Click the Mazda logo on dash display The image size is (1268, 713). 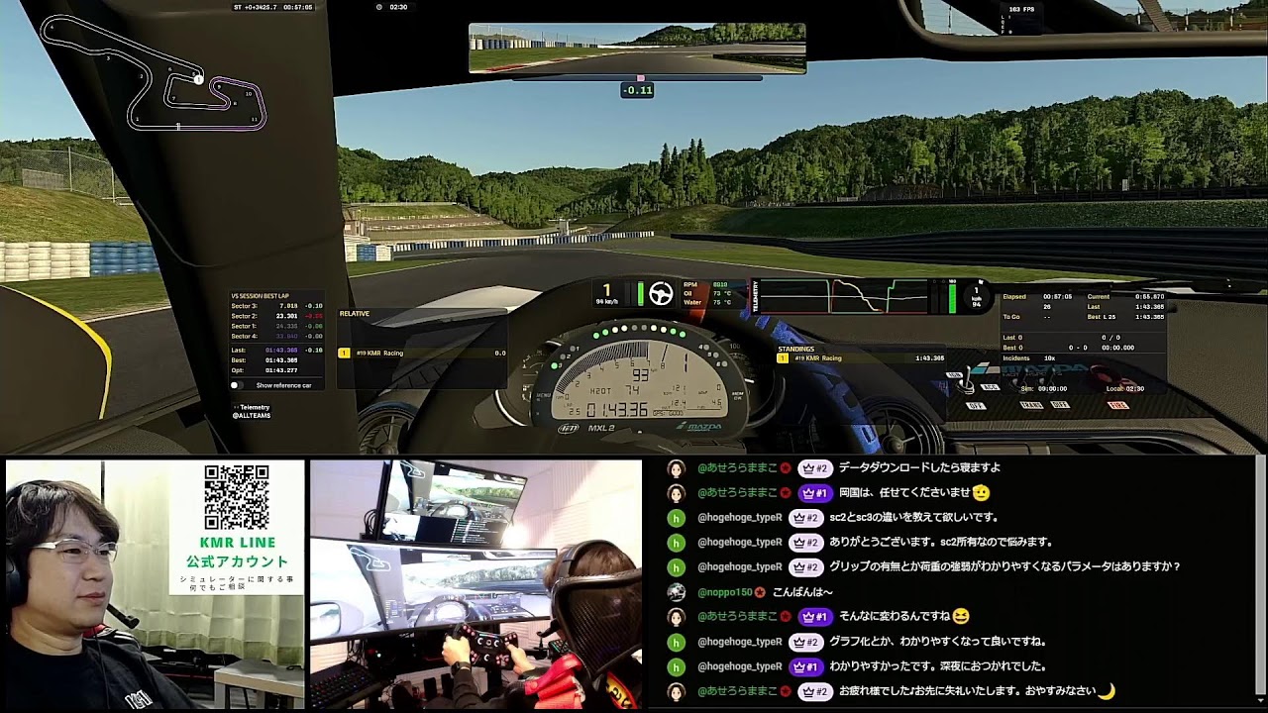tap(699, 426)
